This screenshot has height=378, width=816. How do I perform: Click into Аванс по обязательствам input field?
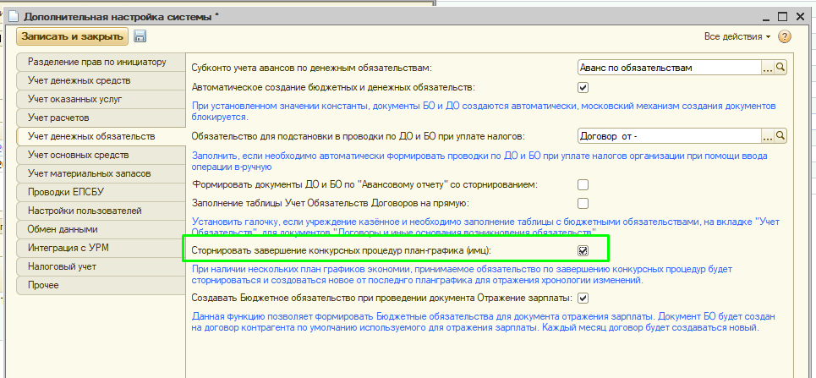click(668, 67)
